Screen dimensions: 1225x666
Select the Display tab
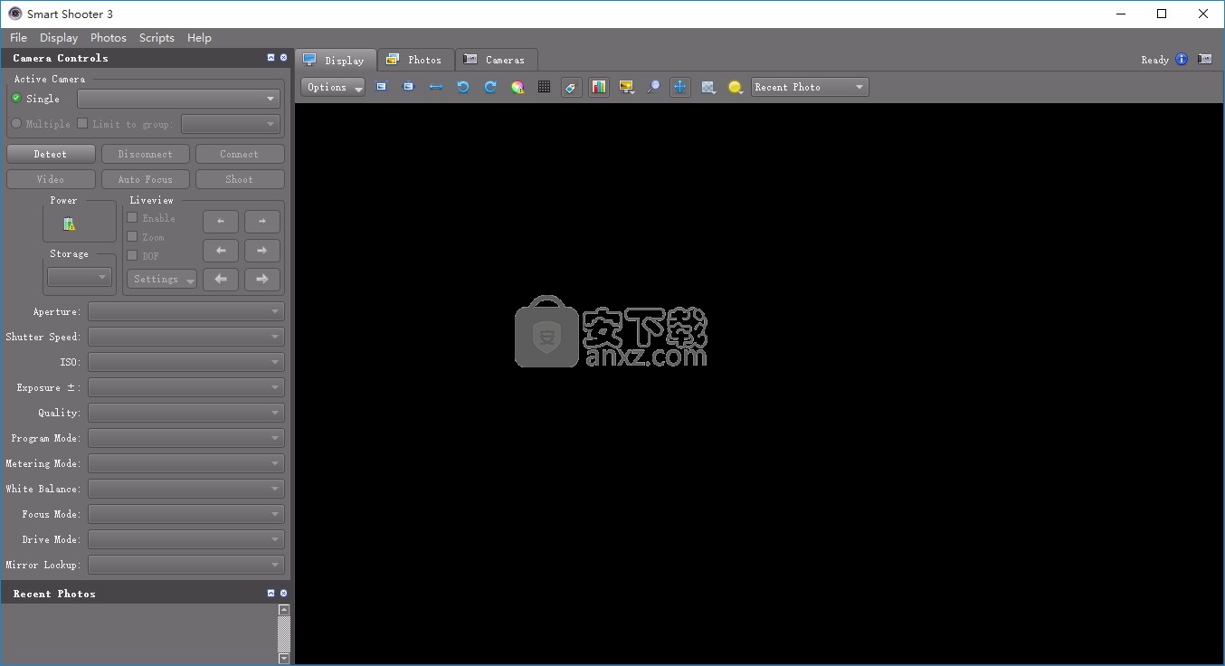tap(335, 60)
